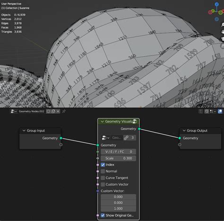This screenshot has height=221, width=224.
Task: Toggle fake user shield for Geometry Nodes.002
Action: pos(48,111)
